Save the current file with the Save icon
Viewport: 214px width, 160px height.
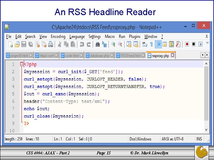click(x=24, y=44)
